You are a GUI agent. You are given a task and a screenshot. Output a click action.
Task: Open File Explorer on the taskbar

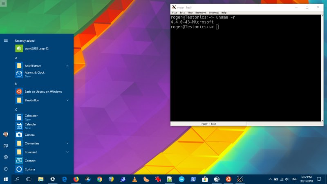pos(40,179)
